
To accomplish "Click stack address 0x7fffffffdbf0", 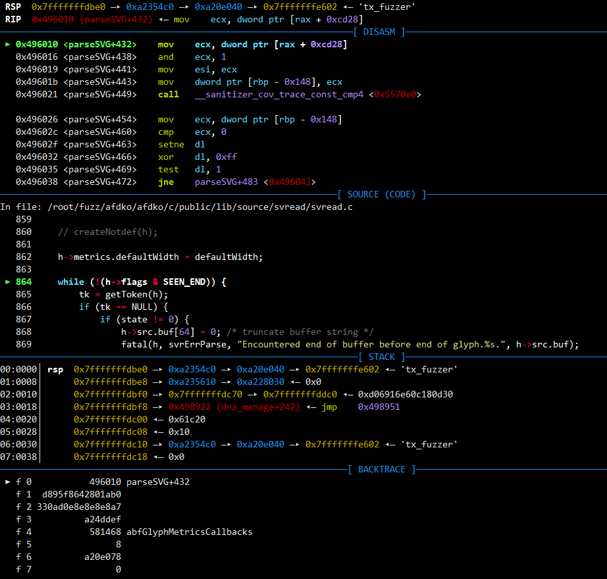I will (111, 394).
